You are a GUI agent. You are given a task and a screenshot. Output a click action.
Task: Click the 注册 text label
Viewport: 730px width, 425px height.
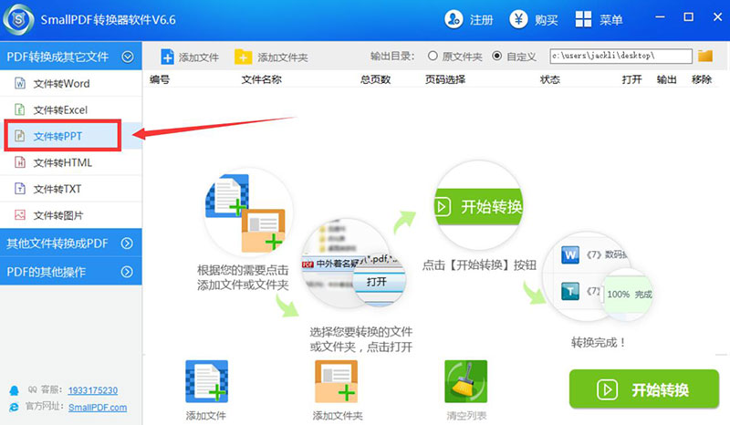481,20
